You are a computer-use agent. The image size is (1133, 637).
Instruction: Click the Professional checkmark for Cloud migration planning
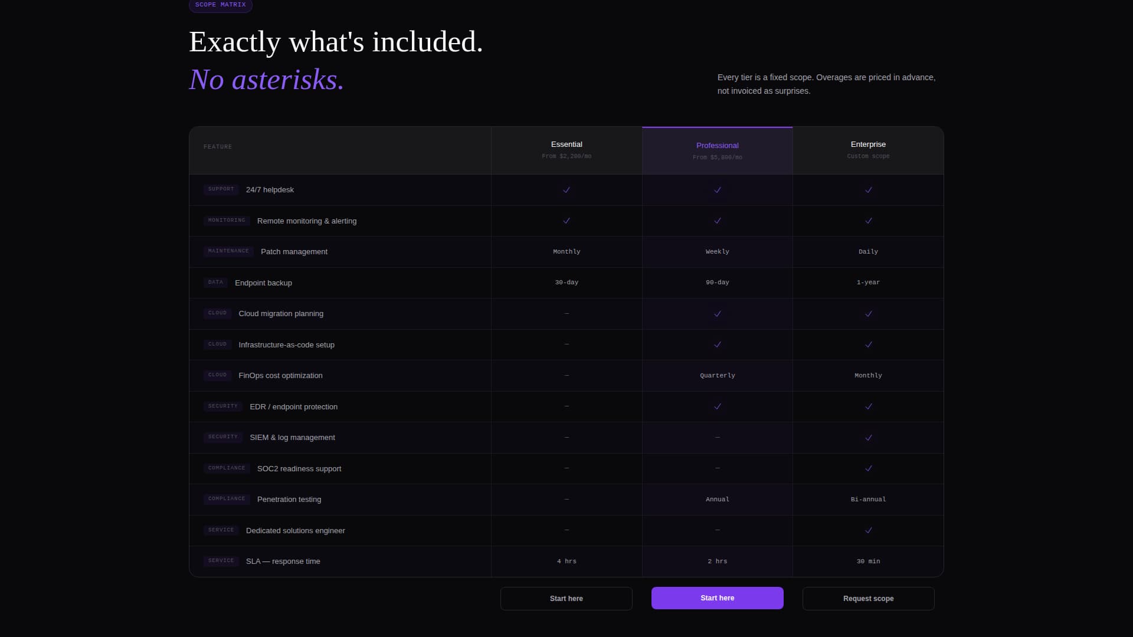click(717, 314)
